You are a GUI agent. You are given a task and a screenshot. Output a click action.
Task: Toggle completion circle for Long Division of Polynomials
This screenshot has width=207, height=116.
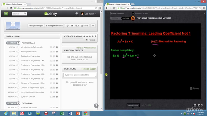pos(18,92)
